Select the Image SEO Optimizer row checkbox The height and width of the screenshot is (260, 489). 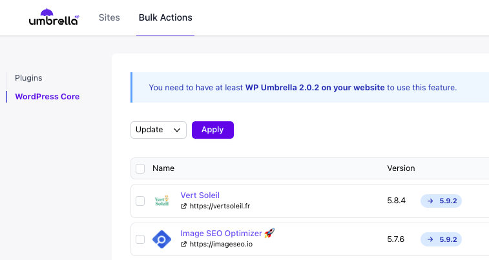140,239
